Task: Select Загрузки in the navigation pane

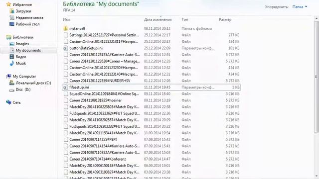Action: pos(23,11)
